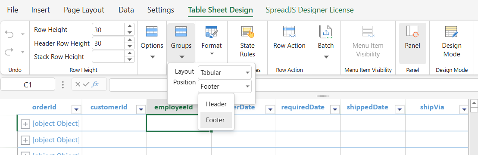Screen dimensions: 478x155
Task: Click the formula bar resize grip
Action: point(323,95)
